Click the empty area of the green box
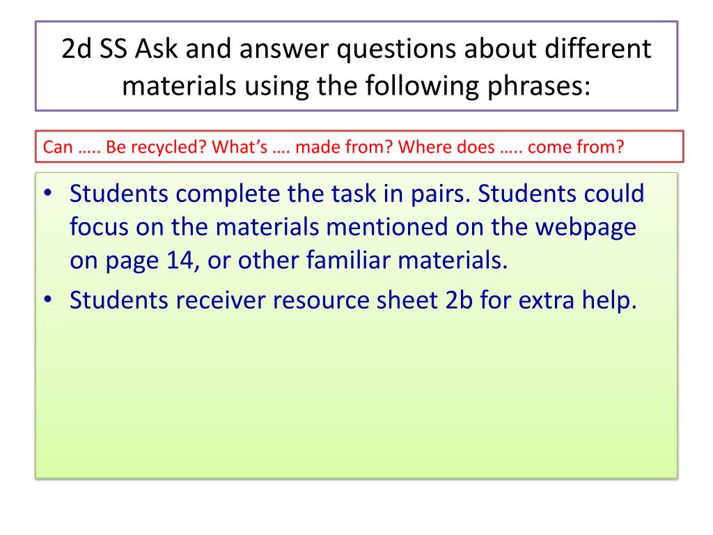 (356, 396)
